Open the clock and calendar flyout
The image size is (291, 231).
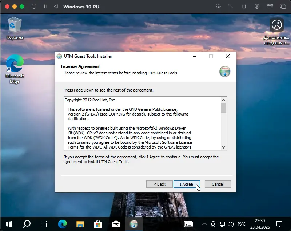click(260, 224)
